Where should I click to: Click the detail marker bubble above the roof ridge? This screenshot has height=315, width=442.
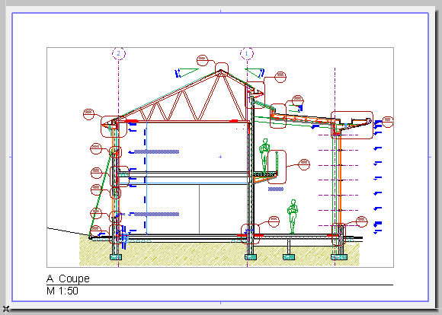[203, 60]
